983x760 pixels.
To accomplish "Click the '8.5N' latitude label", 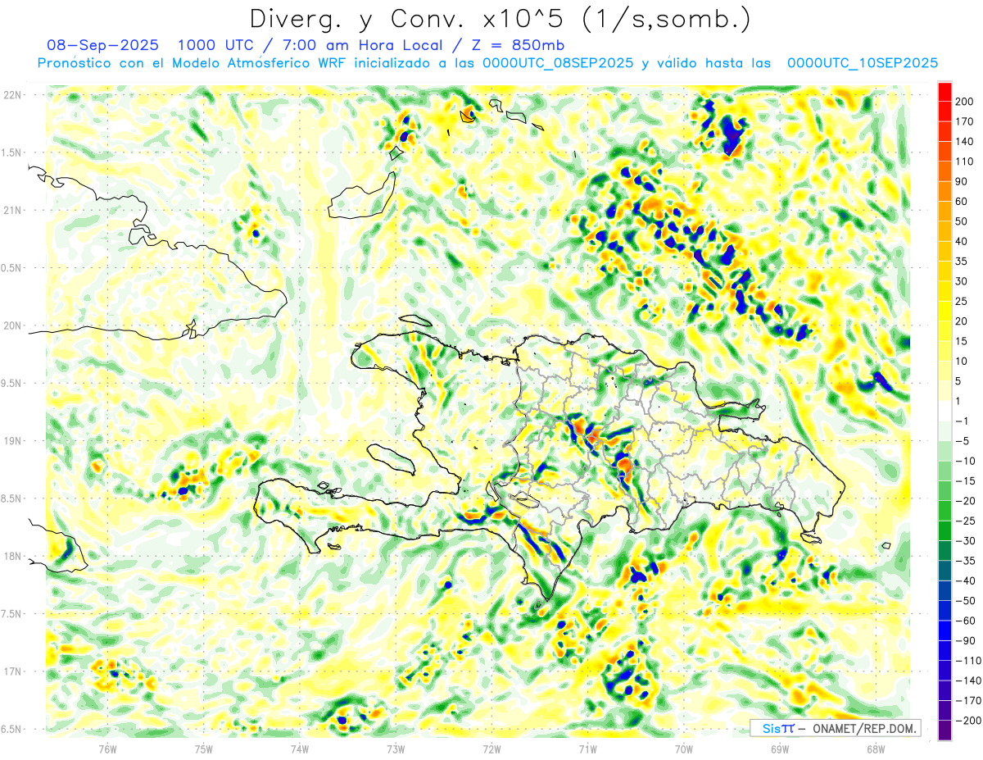I will pos(12,498).
